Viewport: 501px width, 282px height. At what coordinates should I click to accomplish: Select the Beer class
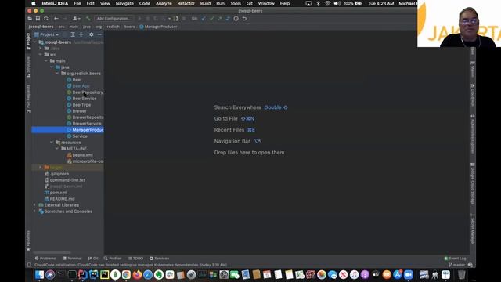click(77, 80)
